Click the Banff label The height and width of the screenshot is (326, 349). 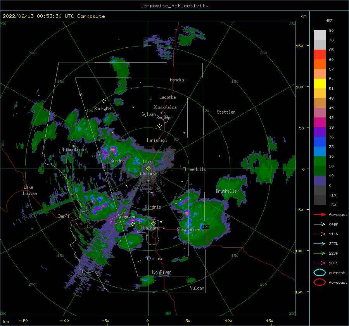(64, 216)
